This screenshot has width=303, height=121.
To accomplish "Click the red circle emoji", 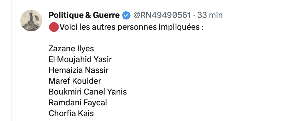I will [54, 27].
